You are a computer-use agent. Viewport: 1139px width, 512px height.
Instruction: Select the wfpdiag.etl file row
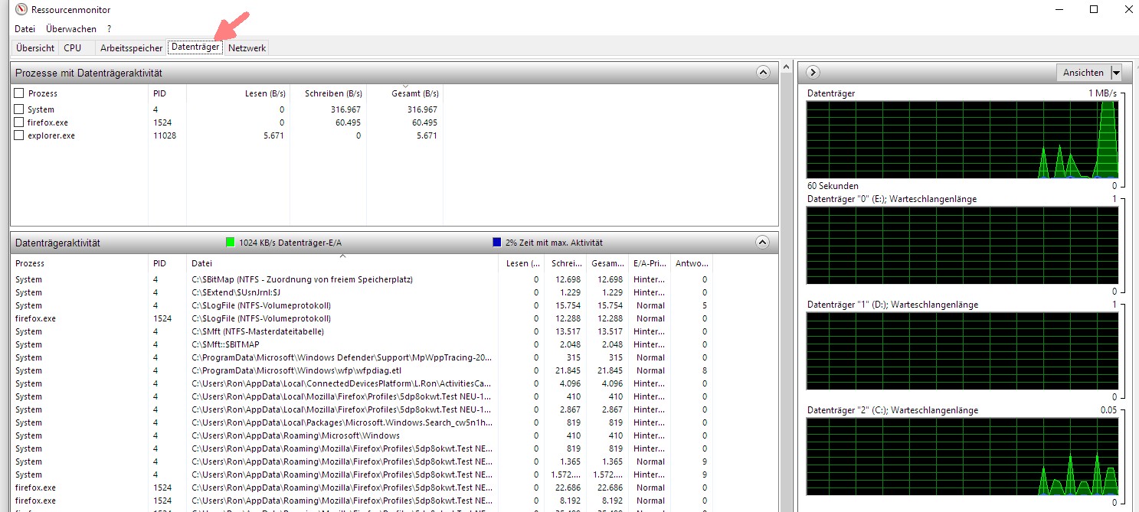[x=363, y=370]
